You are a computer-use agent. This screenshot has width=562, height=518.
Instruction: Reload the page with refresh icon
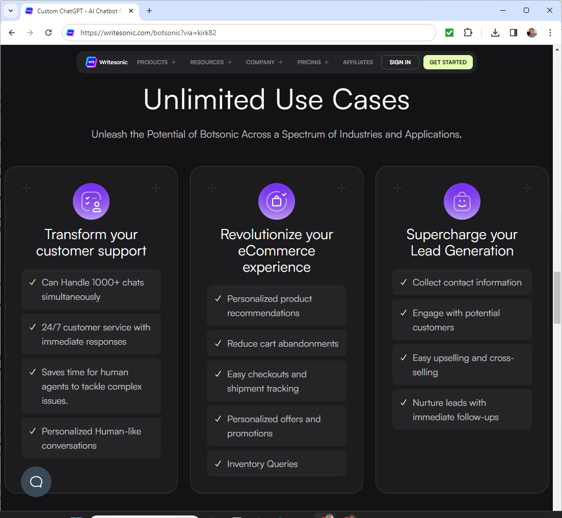click(48, 33)
